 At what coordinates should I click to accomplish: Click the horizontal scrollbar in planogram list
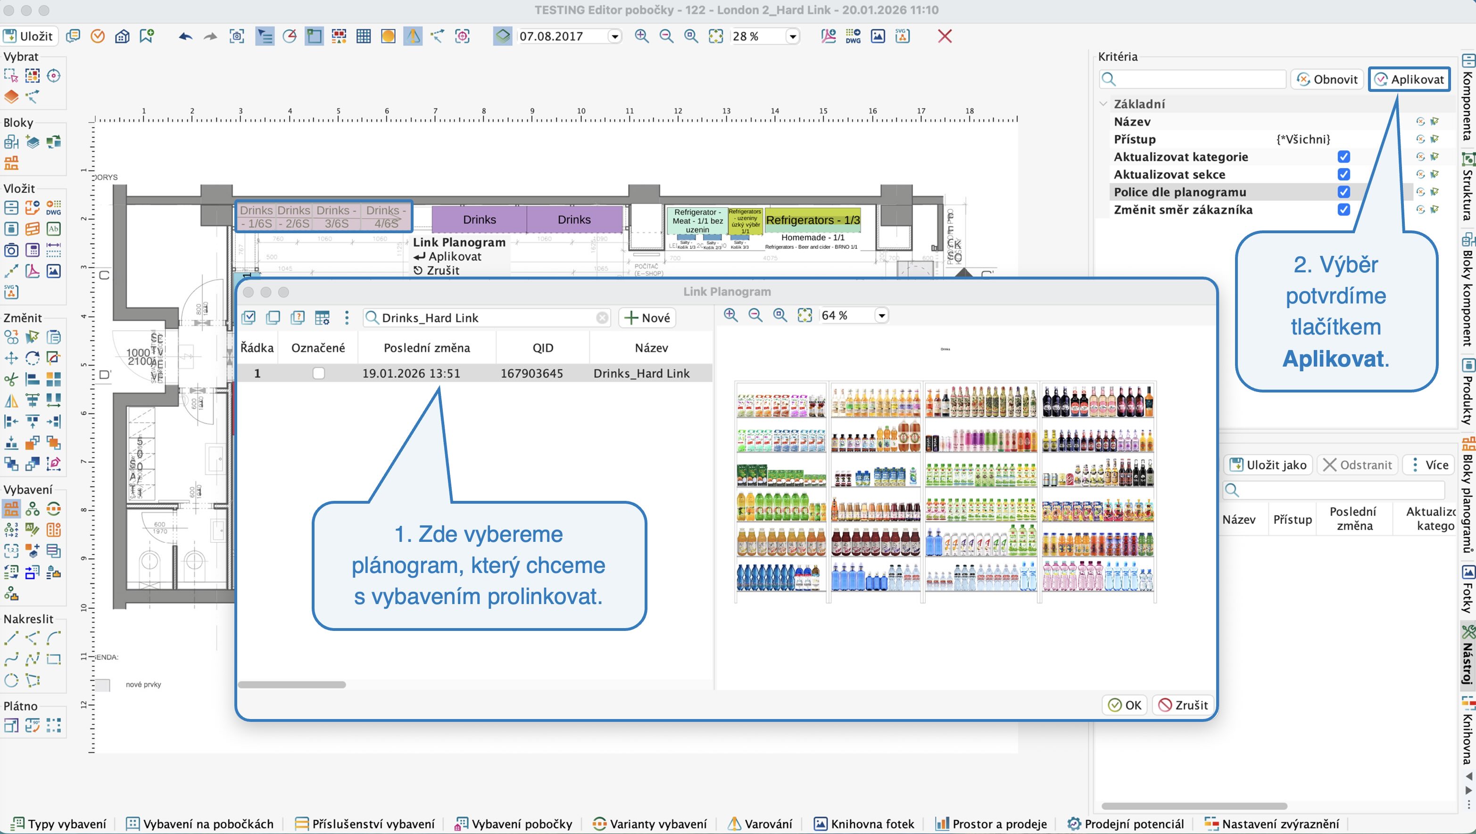pyautogui.click(x=292, y=685)
